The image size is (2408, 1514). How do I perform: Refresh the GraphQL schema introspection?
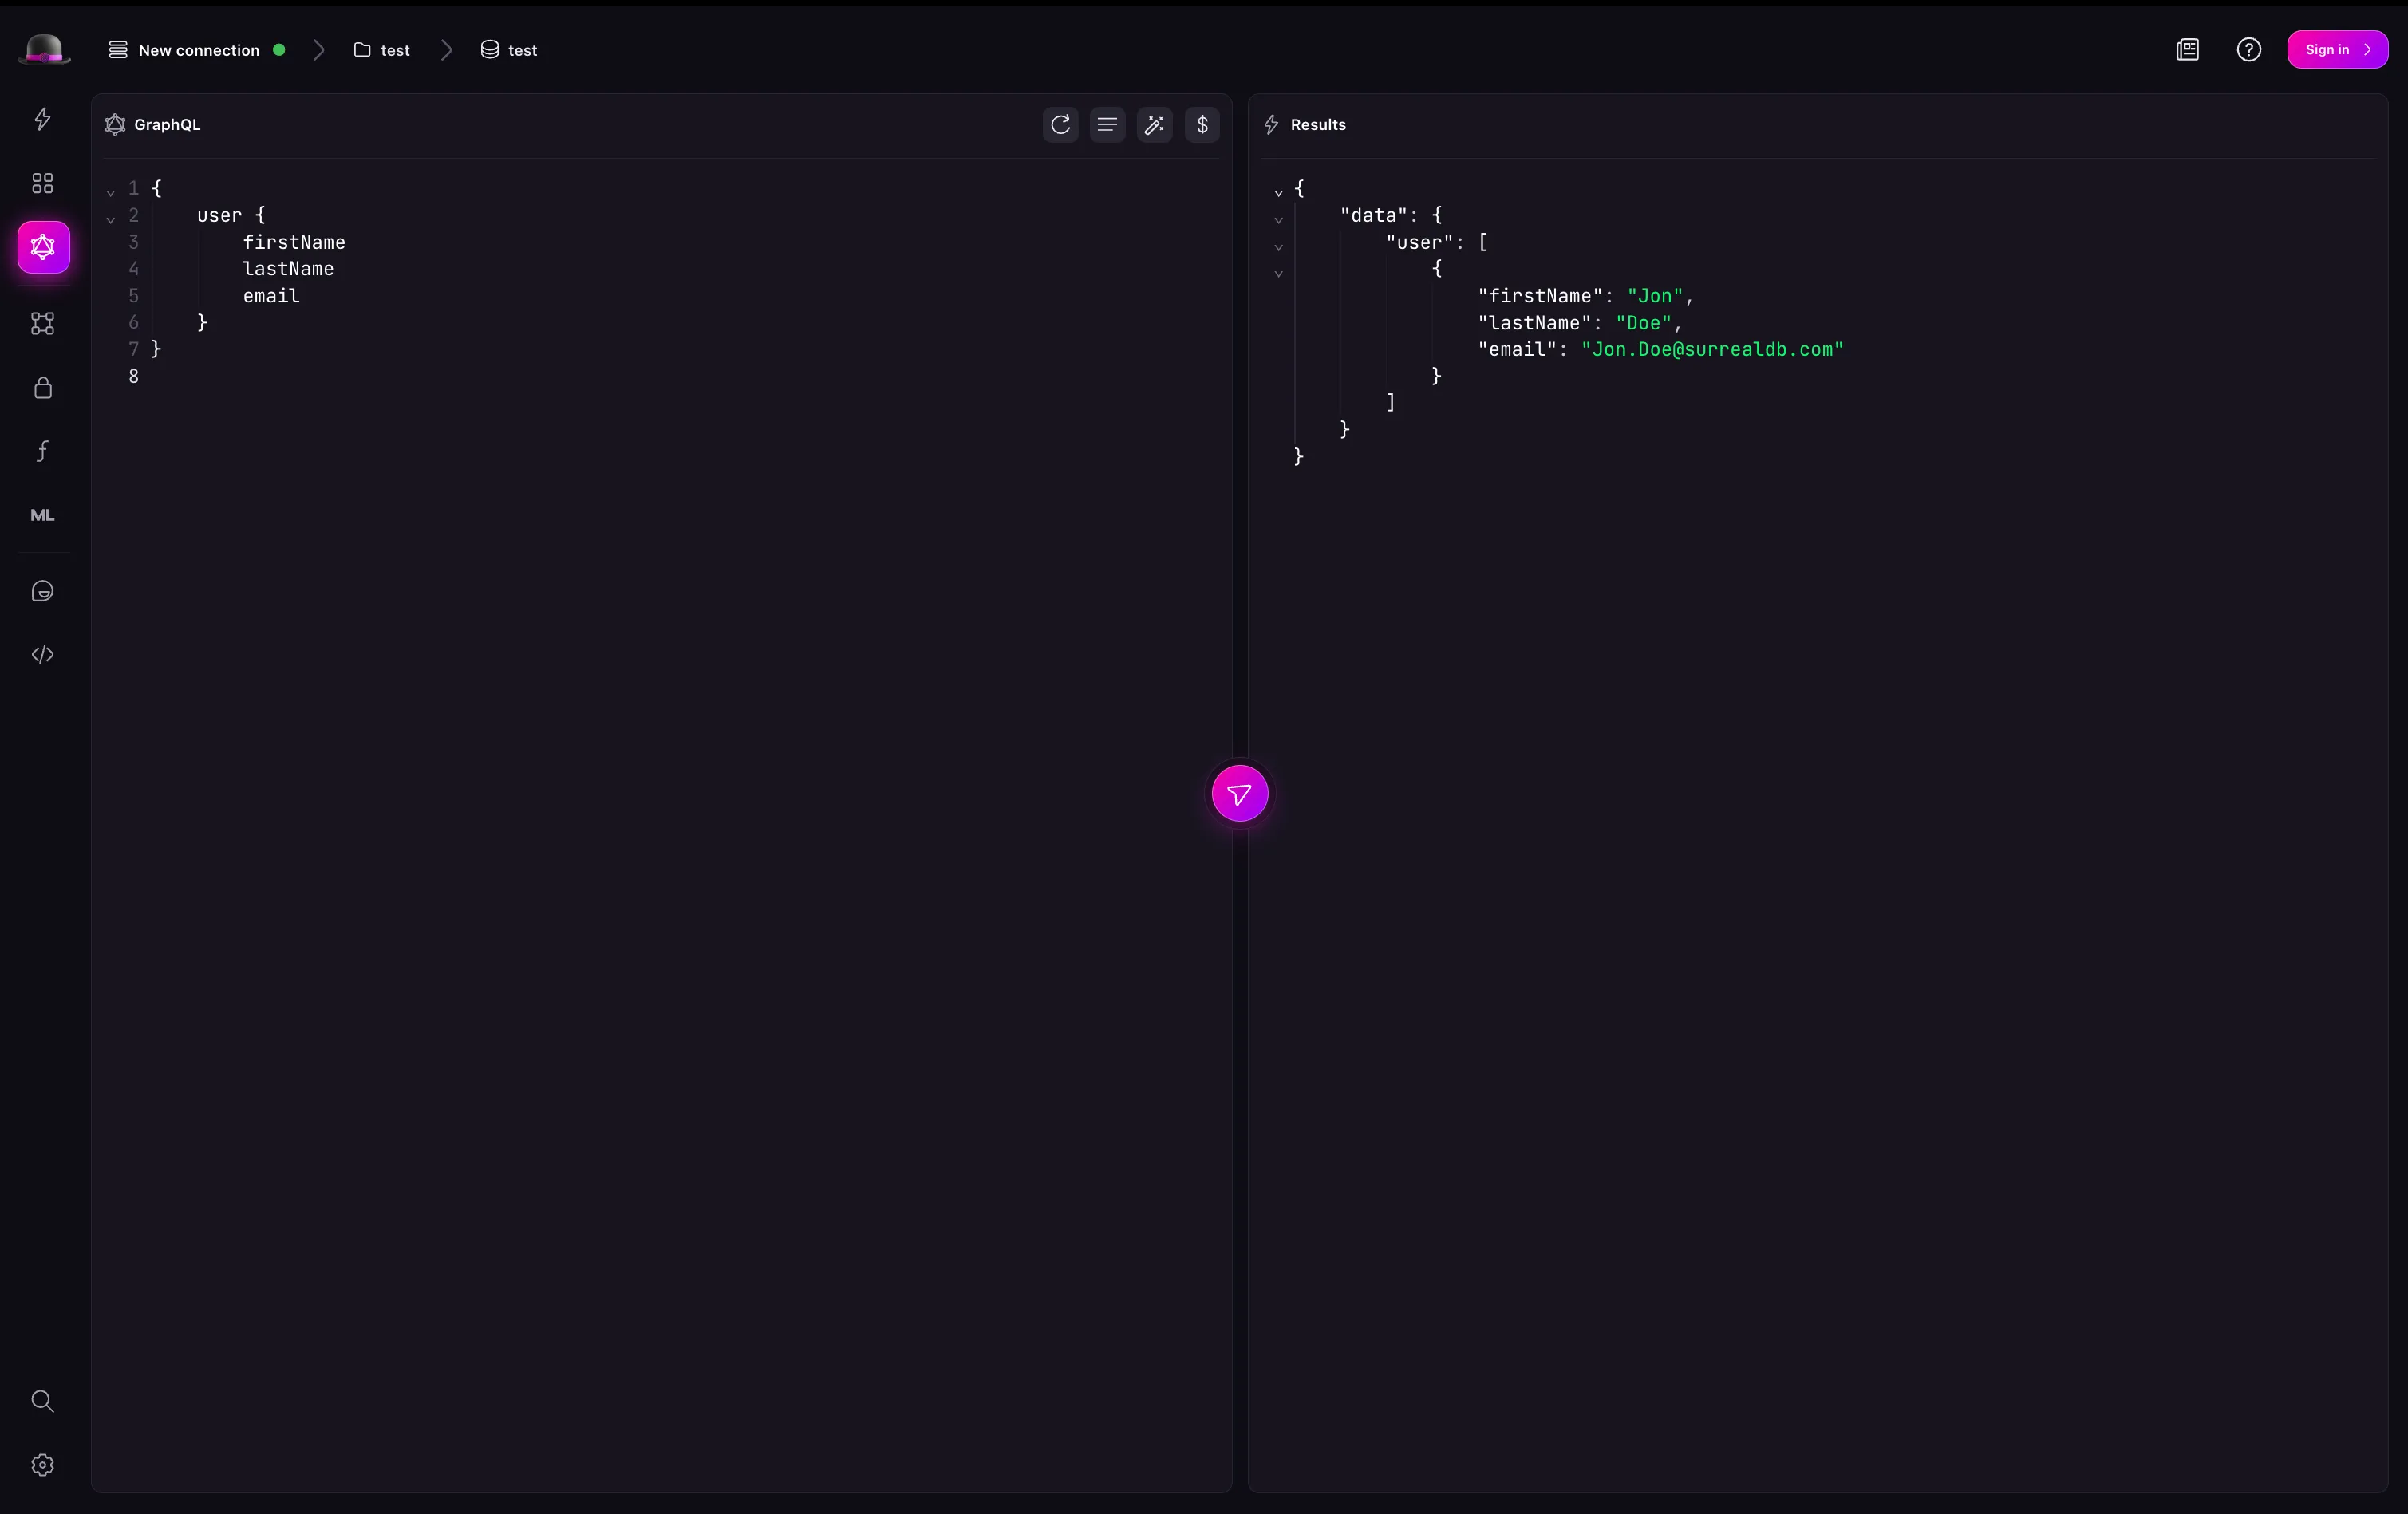(x=1060, y=125)
